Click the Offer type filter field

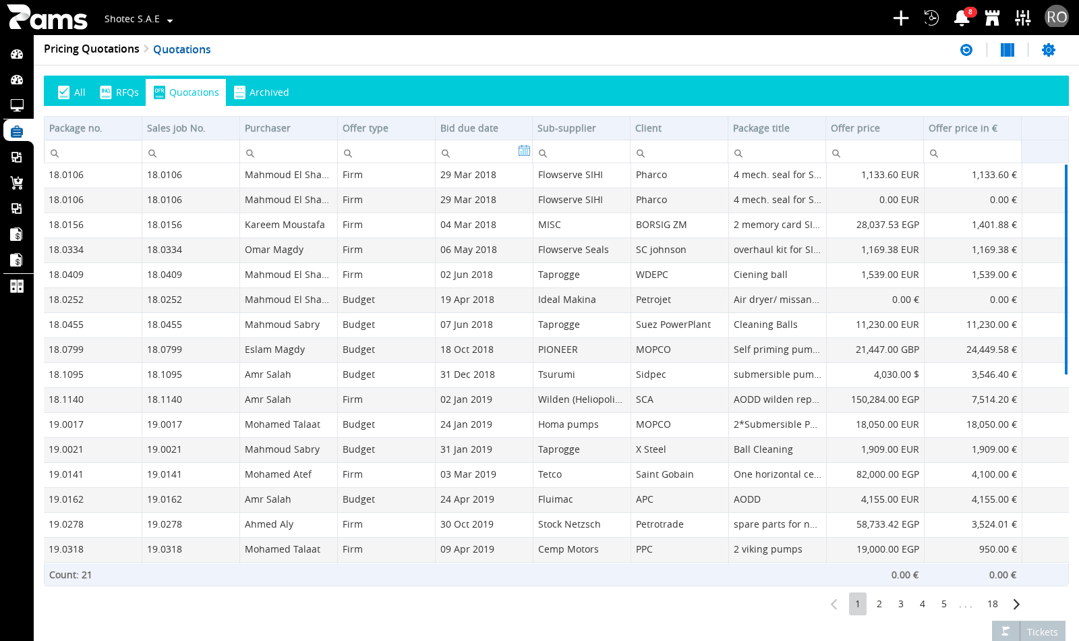pyautogui.click(x=386, y=152)
